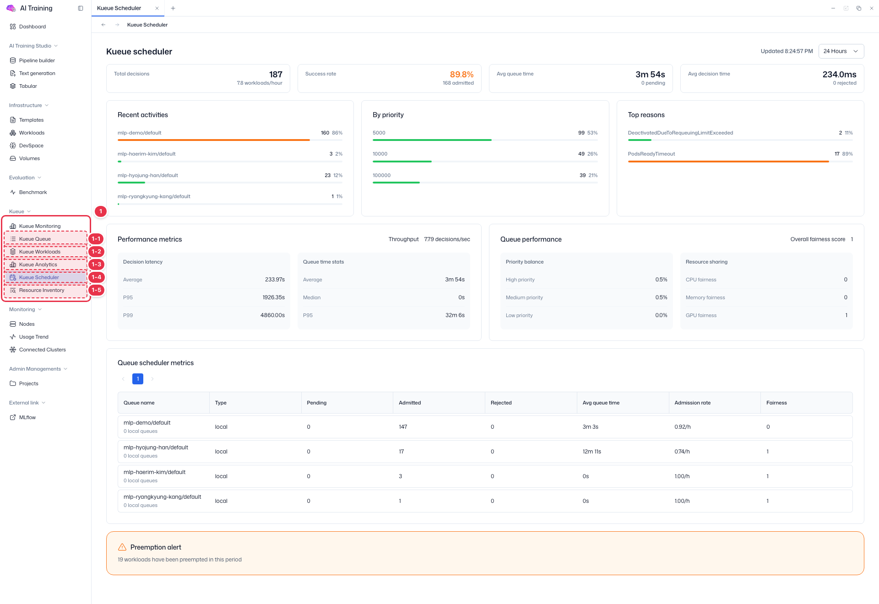The height and width of the screenshot is (604, 879).
Task: Open Kueue Analytics in the sidebar
Action: [46, 264]
